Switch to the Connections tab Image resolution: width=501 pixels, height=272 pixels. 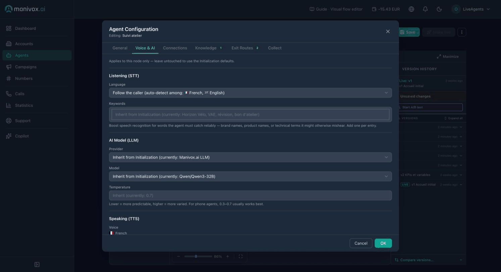(x=175, y=48)
